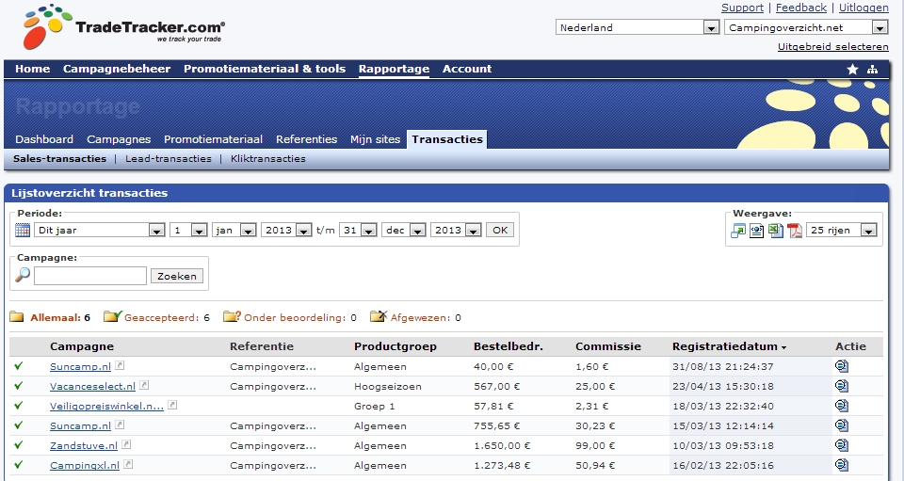The height and width of the screenshot is (481, 904).
Task: Switch to the Campagnes tab
Action: [x=119, y=138]
